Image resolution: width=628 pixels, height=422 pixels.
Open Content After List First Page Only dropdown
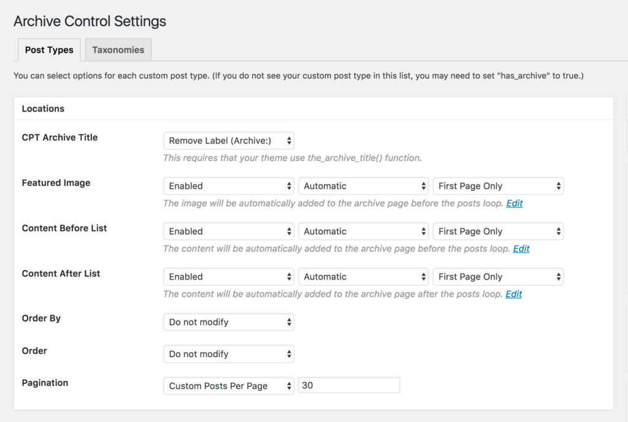click(498, 277)
